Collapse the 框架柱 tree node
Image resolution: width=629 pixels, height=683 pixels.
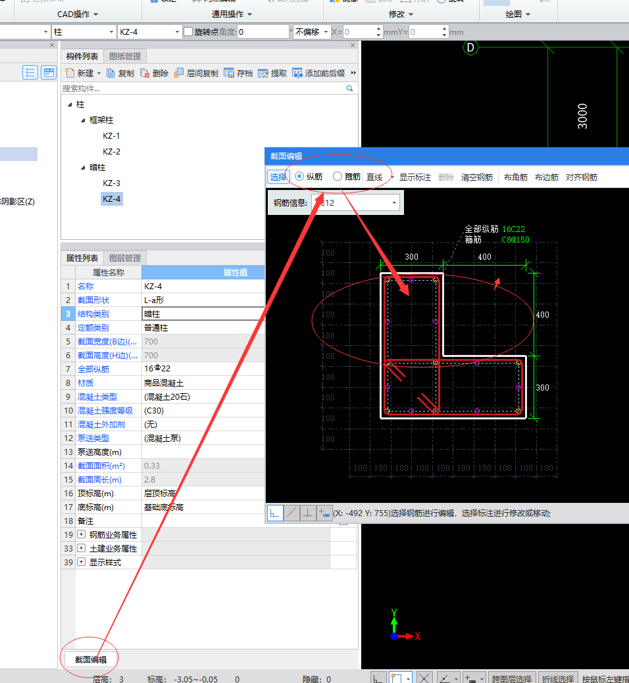click(x=83, y=120)
